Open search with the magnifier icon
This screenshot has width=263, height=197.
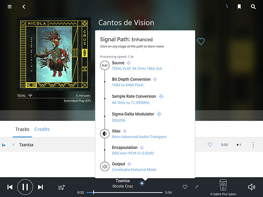pos(253,7)
